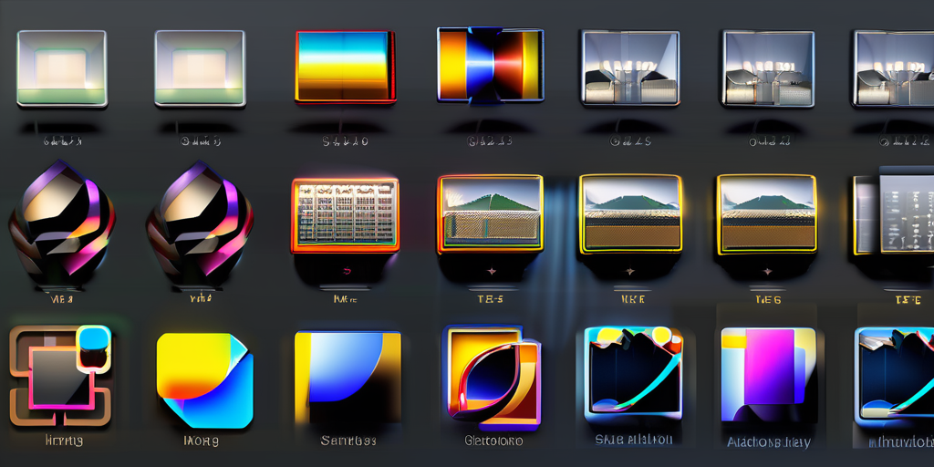The height and width of the screenshot is (467, 934).
Task: Choose the middle-row yellow-framed mountain thumbnail, fifth column
Action: [x=630, y=213]
